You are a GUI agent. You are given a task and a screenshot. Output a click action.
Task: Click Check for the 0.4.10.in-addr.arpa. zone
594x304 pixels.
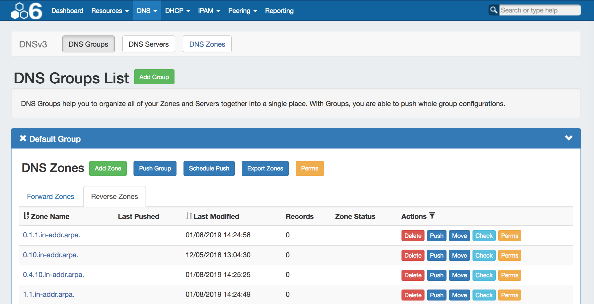point(484,275)
